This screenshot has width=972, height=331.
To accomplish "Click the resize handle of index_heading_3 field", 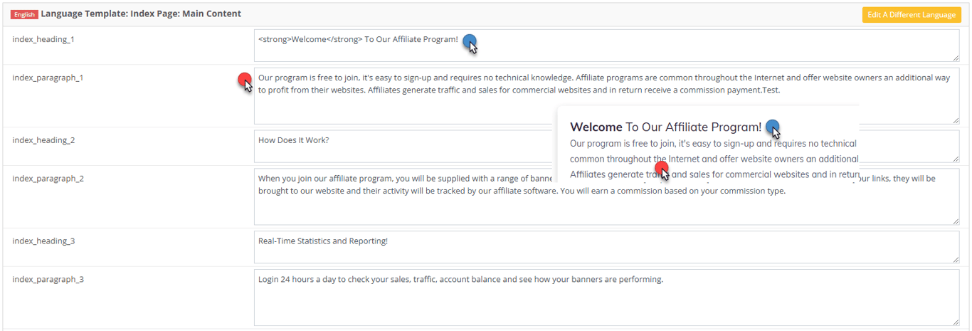I will (x=955, y=259).
